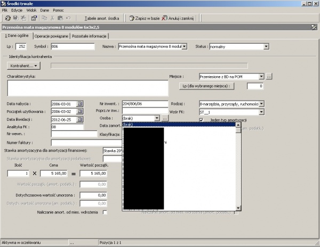
Task: Click the Symbol input field
Action: (73, 46)
